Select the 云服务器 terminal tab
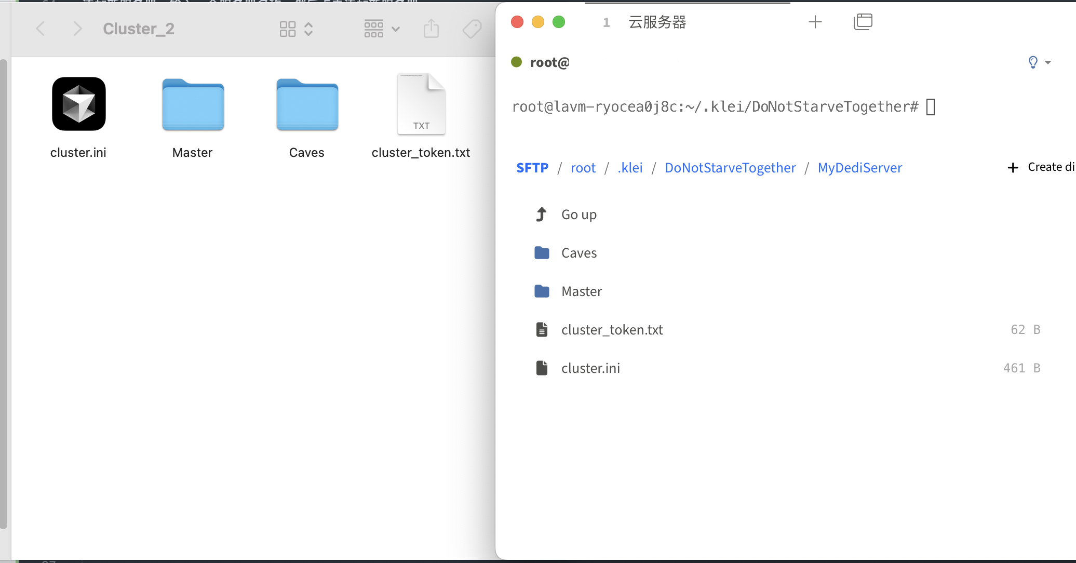The image size is (1076, 563). pos(657,22)
